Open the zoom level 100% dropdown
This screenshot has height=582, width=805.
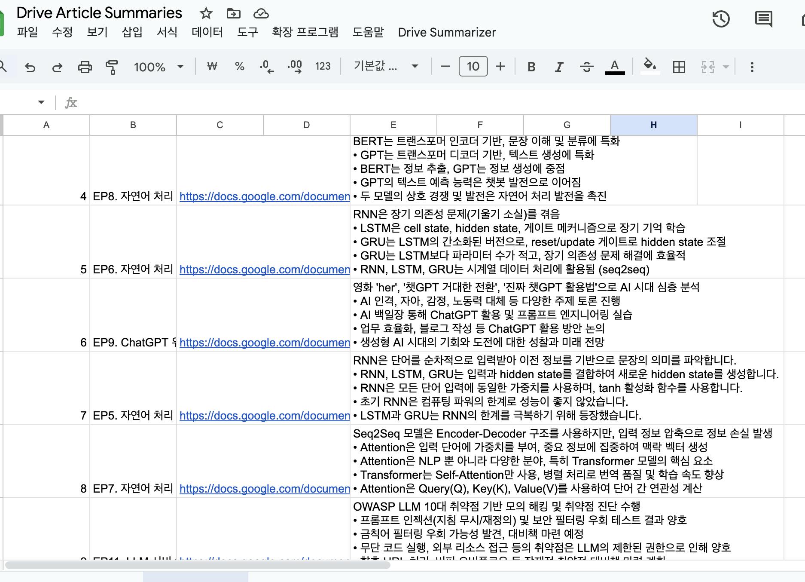[x=159, y=67]
